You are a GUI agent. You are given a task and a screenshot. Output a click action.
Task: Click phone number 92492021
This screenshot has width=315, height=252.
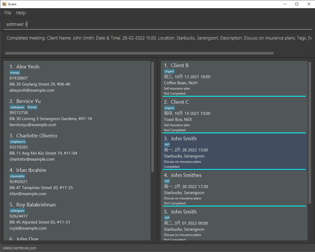point(18,182)
